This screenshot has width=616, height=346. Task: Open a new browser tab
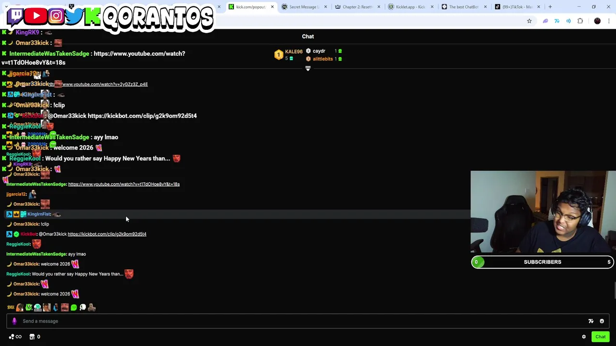click(550, 7)
